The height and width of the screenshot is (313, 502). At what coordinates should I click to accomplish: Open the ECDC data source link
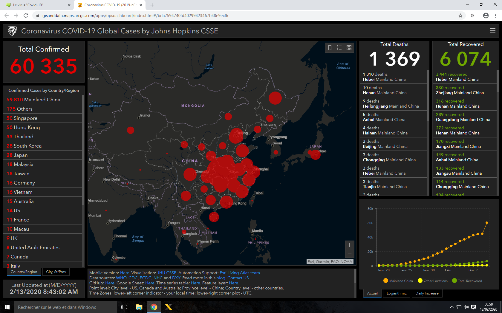[x=146, y=278]
